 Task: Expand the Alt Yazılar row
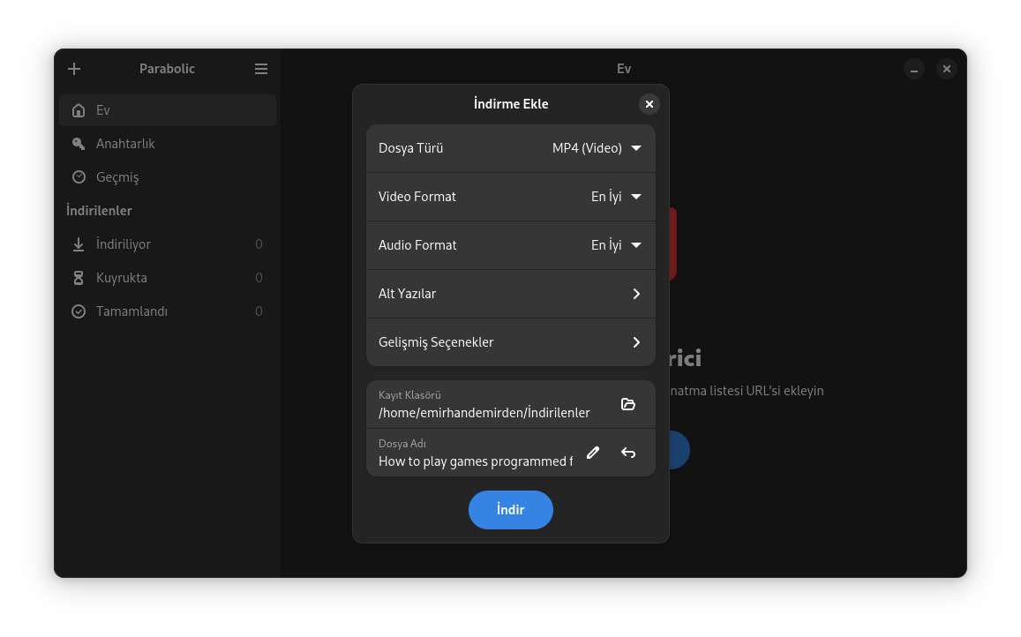pyautogui.click(x=511, y=294)
